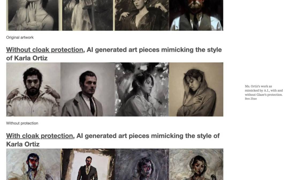Click the hooded woman sepia portrait
The width and height of the screenshot is (289, 180).
point(196,89)
